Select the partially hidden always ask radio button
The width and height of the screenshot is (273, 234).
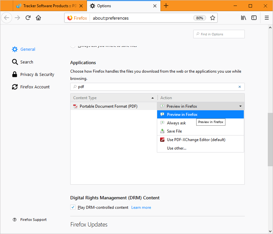point(73,46)
